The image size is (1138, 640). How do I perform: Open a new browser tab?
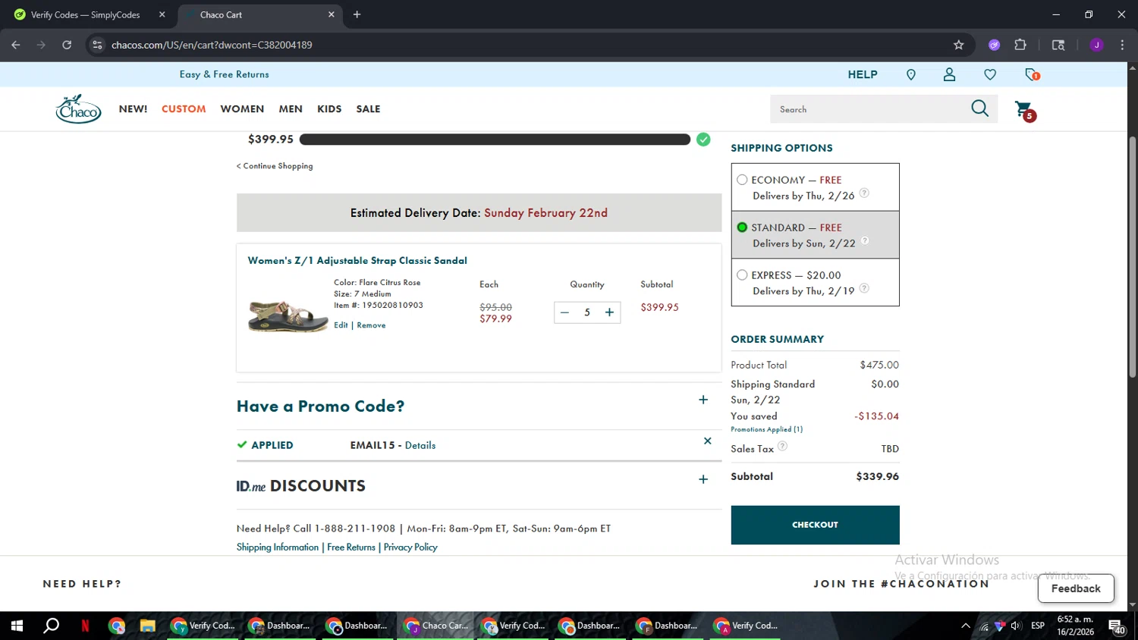point(357,14)
